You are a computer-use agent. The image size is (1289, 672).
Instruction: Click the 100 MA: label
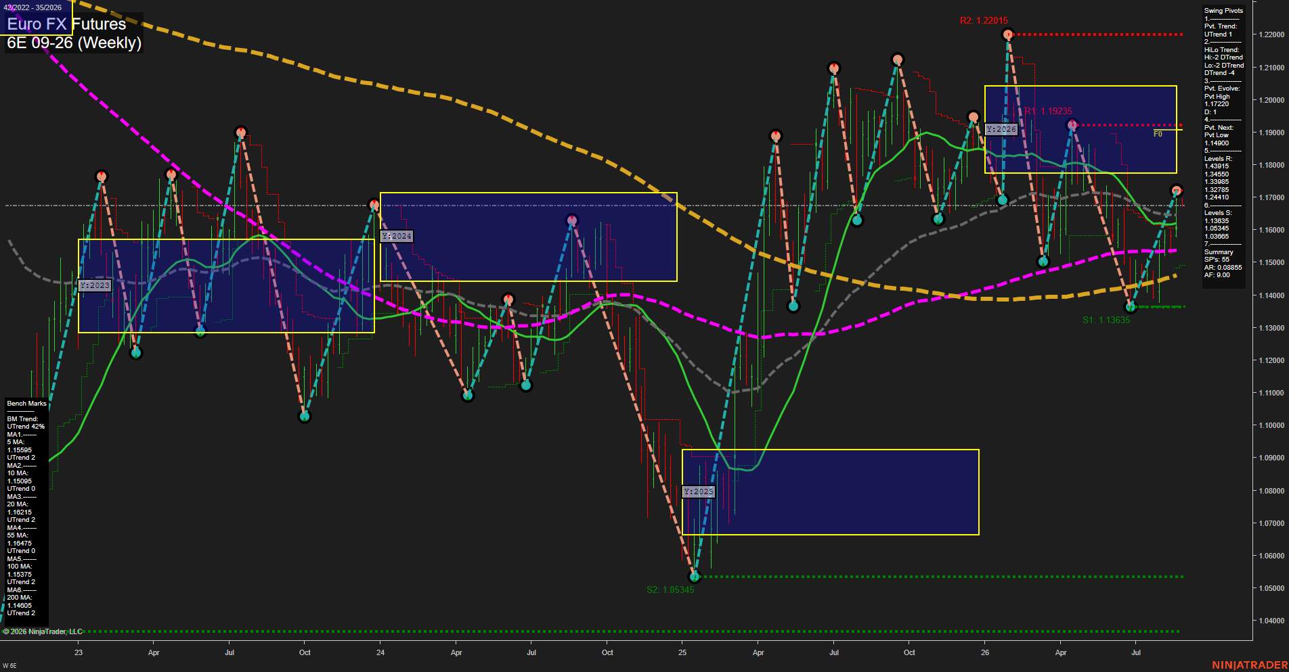[20, 567]
